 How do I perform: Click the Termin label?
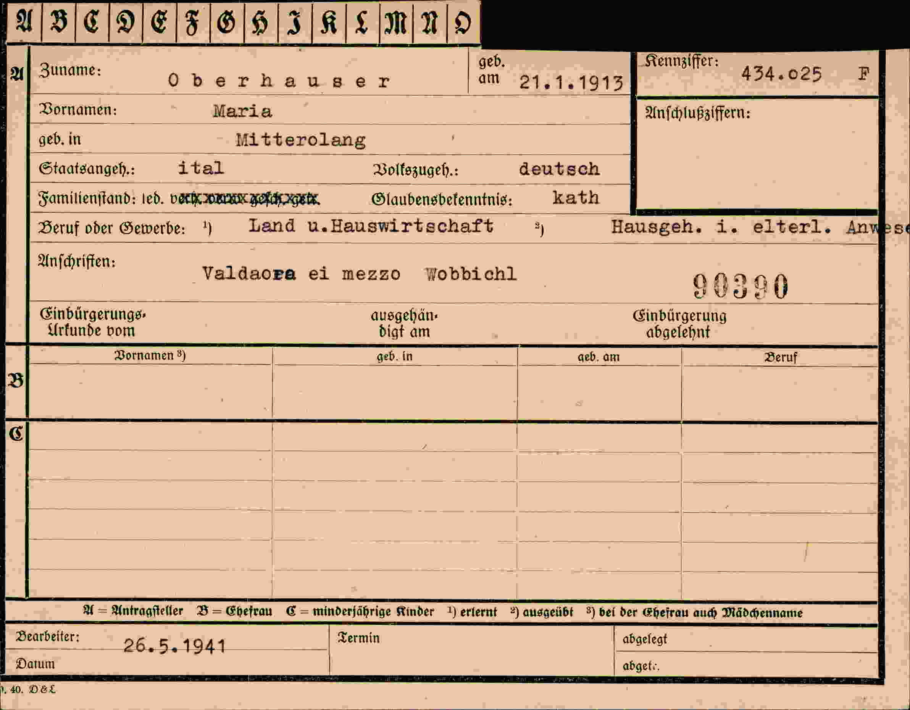point(359,638)
